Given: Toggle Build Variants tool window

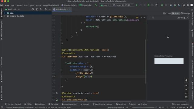Looking at the screenshot, I should pos(2,93).
